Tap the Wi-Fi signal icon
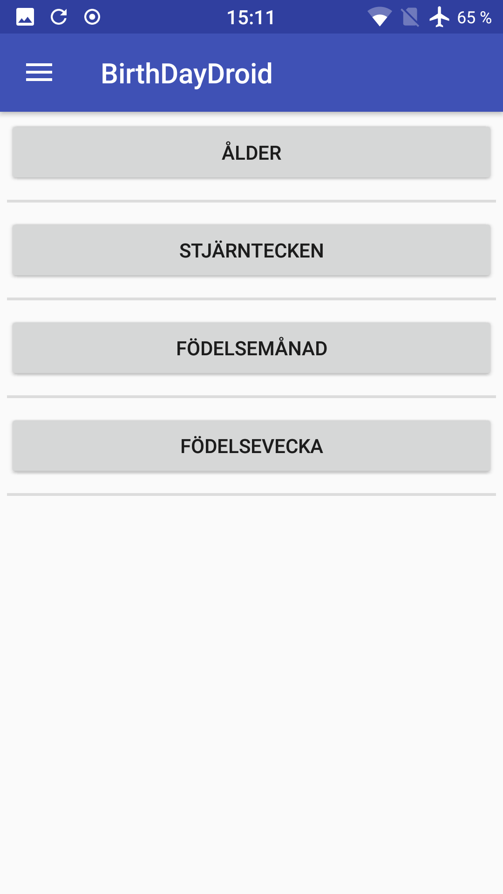503x894 pixels. [380, 17]
